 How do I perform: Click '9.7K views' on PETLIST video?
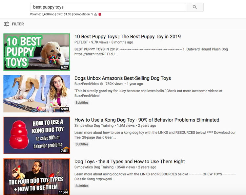(x=100, y=42)
